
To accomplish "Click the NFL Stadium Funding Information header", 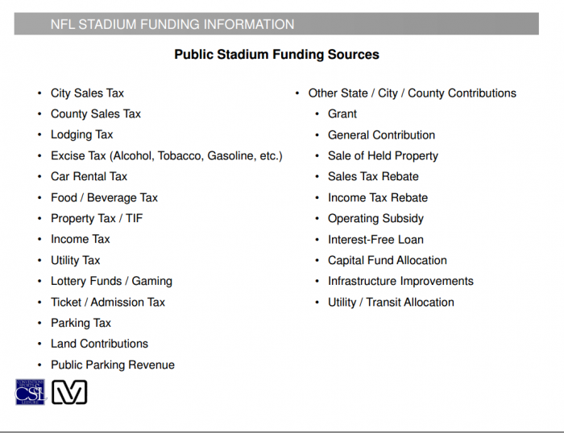I will click(x=172, y=24).
